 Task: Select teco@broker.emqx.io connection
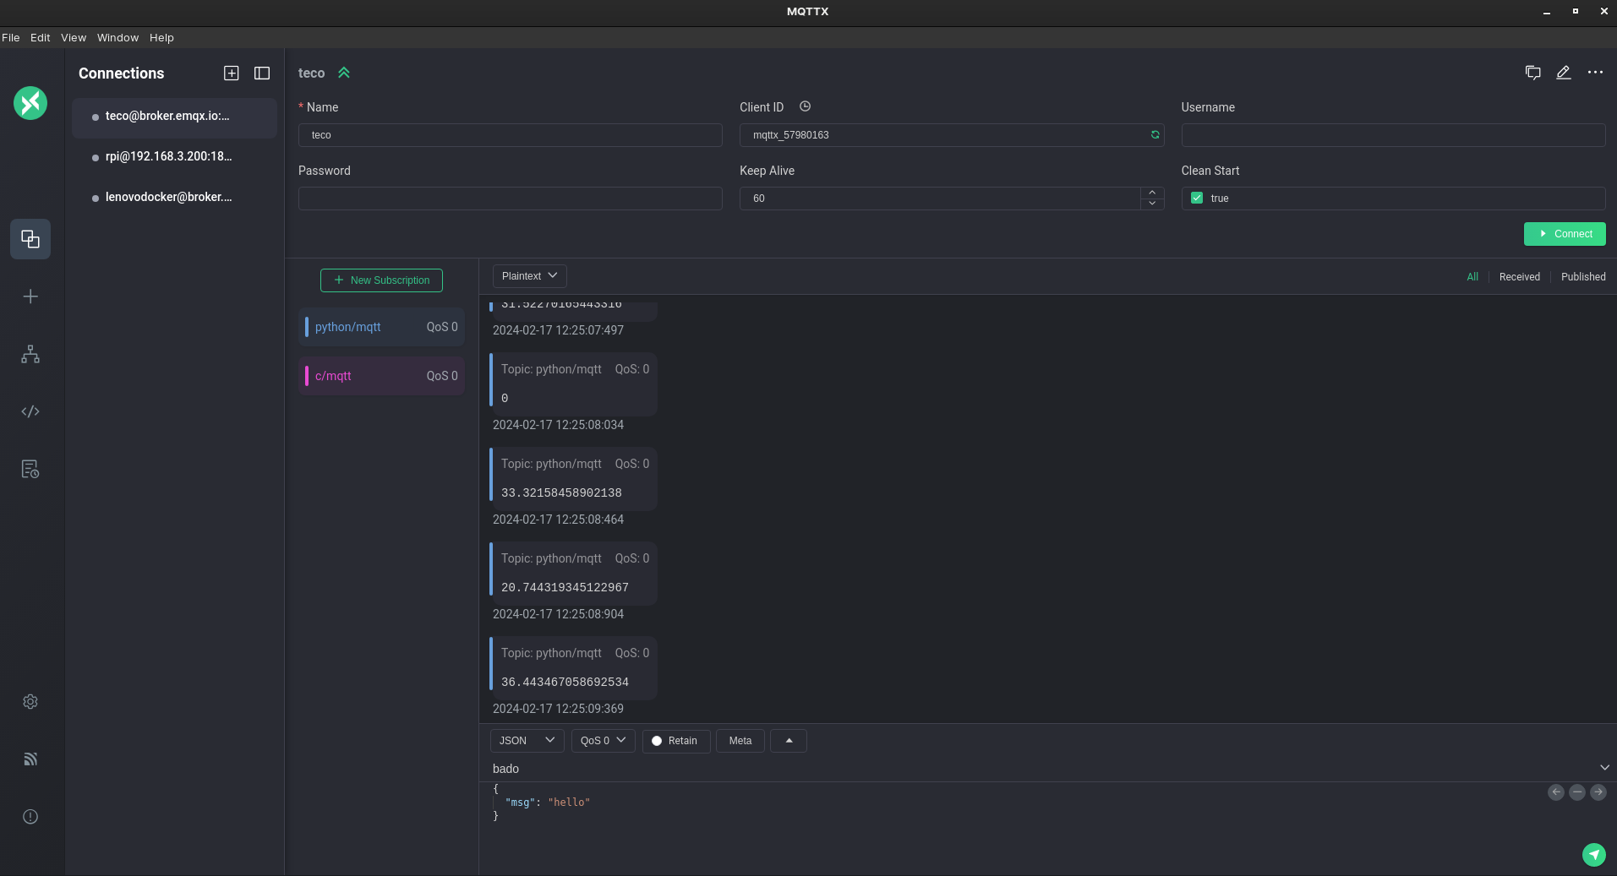click(174, 117)
